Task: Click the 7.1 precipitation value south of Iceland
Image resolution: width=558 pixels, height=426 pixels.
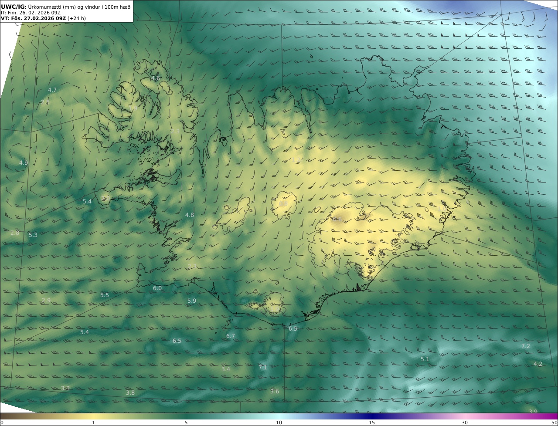Action: click(x=263, y=367)
